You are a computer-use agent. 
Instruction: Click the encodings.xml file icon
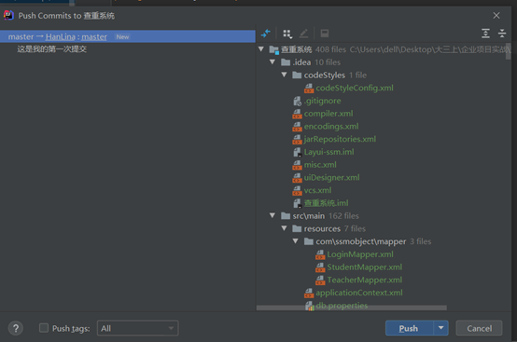pos(297,127)
